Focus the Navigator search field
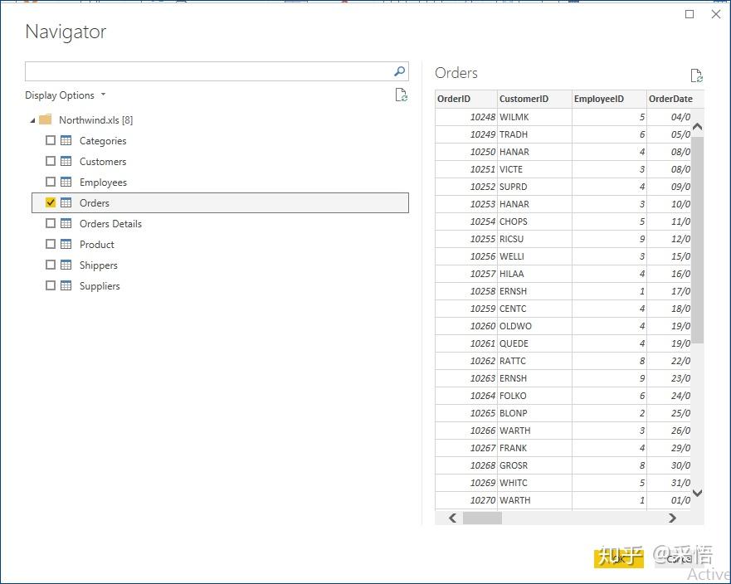 (207, 71)
